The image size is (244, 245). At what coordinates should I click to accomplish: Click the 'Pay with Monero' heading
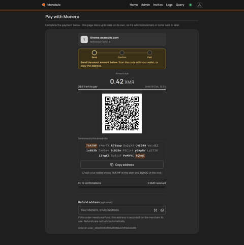click(x=63, y=17)
